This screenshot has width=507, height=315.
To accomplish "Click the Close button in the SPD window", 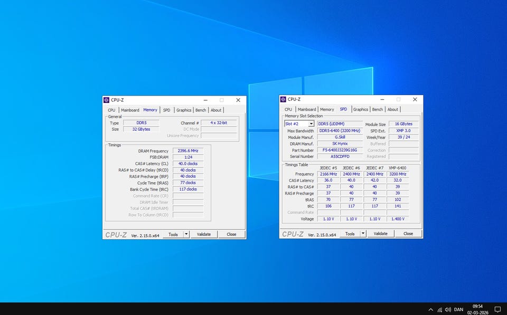I will point(408,234).
